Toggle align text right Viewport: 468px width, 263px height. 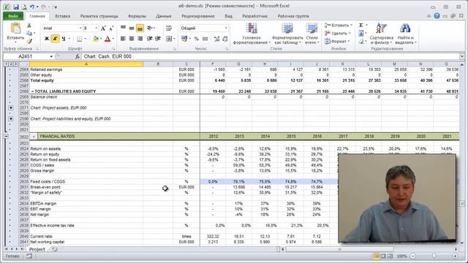[140, 39]
